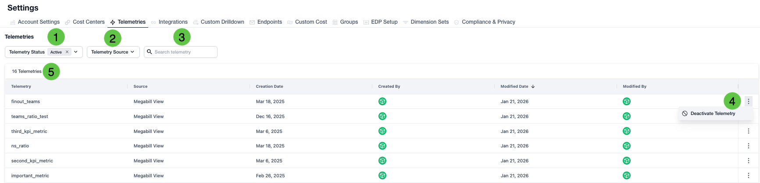Open actions menu for important_metric row
Image resolution: width=760 pixels, height=183 pixels.
pos(748,176)
